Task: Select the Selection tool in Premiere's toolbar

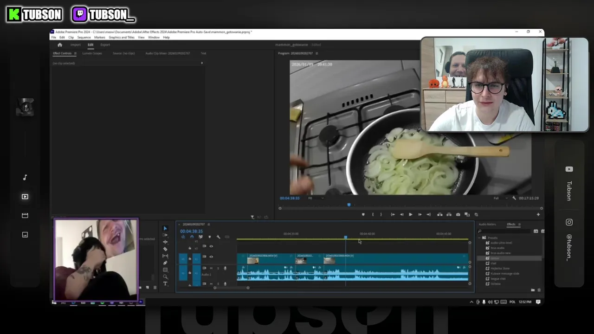Action: [x=165, y=228]
